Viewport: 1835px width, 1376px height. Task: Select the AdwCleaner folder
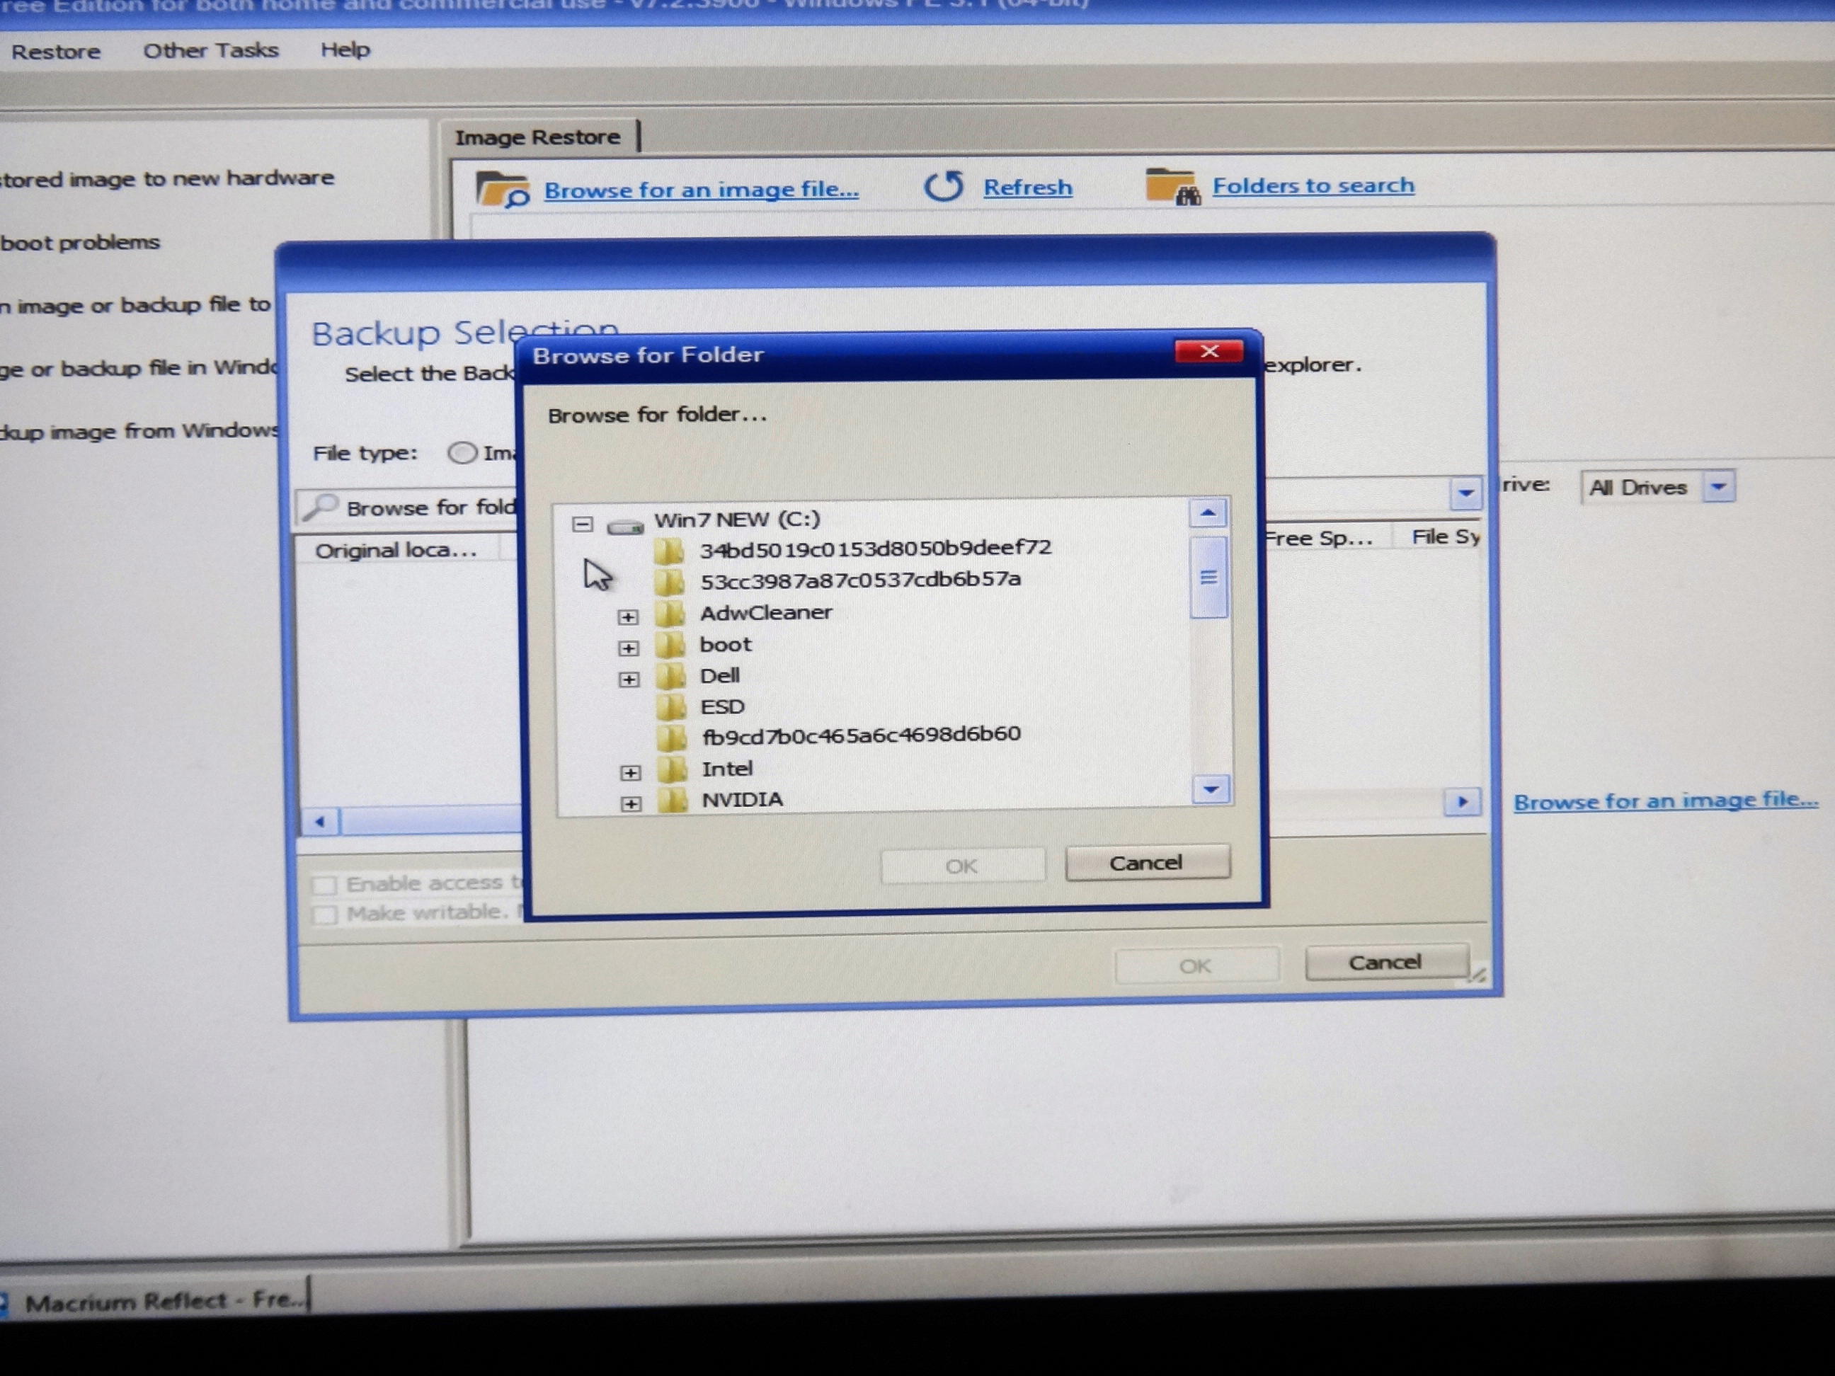point(766,613)
